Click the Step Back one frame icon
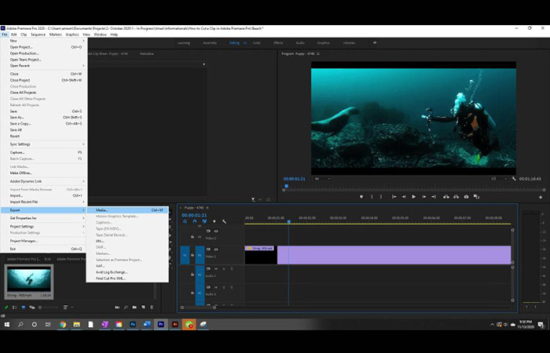The width and height of the screenshot is (550, 353). click(403, 197)
